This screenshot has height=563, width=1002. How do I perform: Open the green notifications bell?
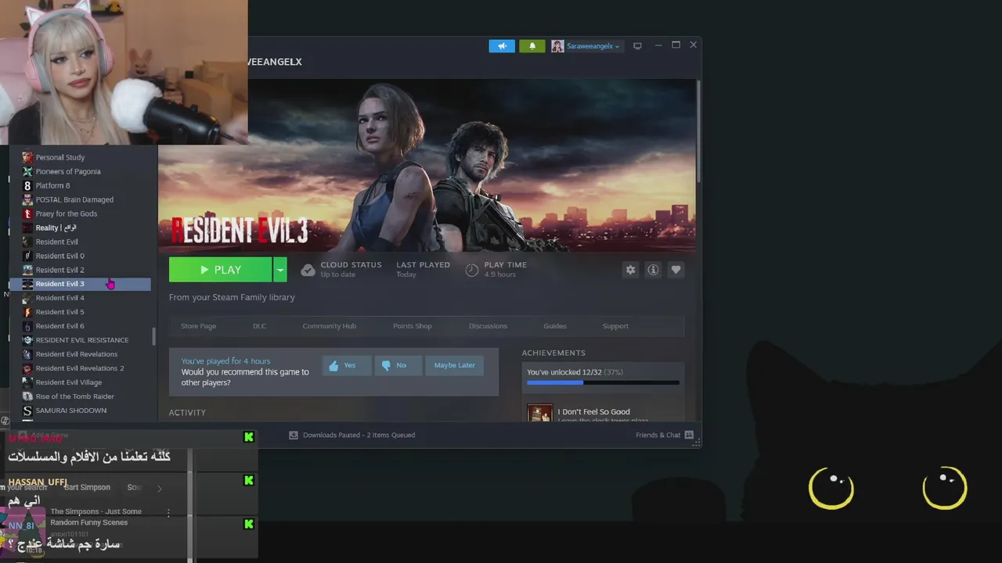coord(532,46)
